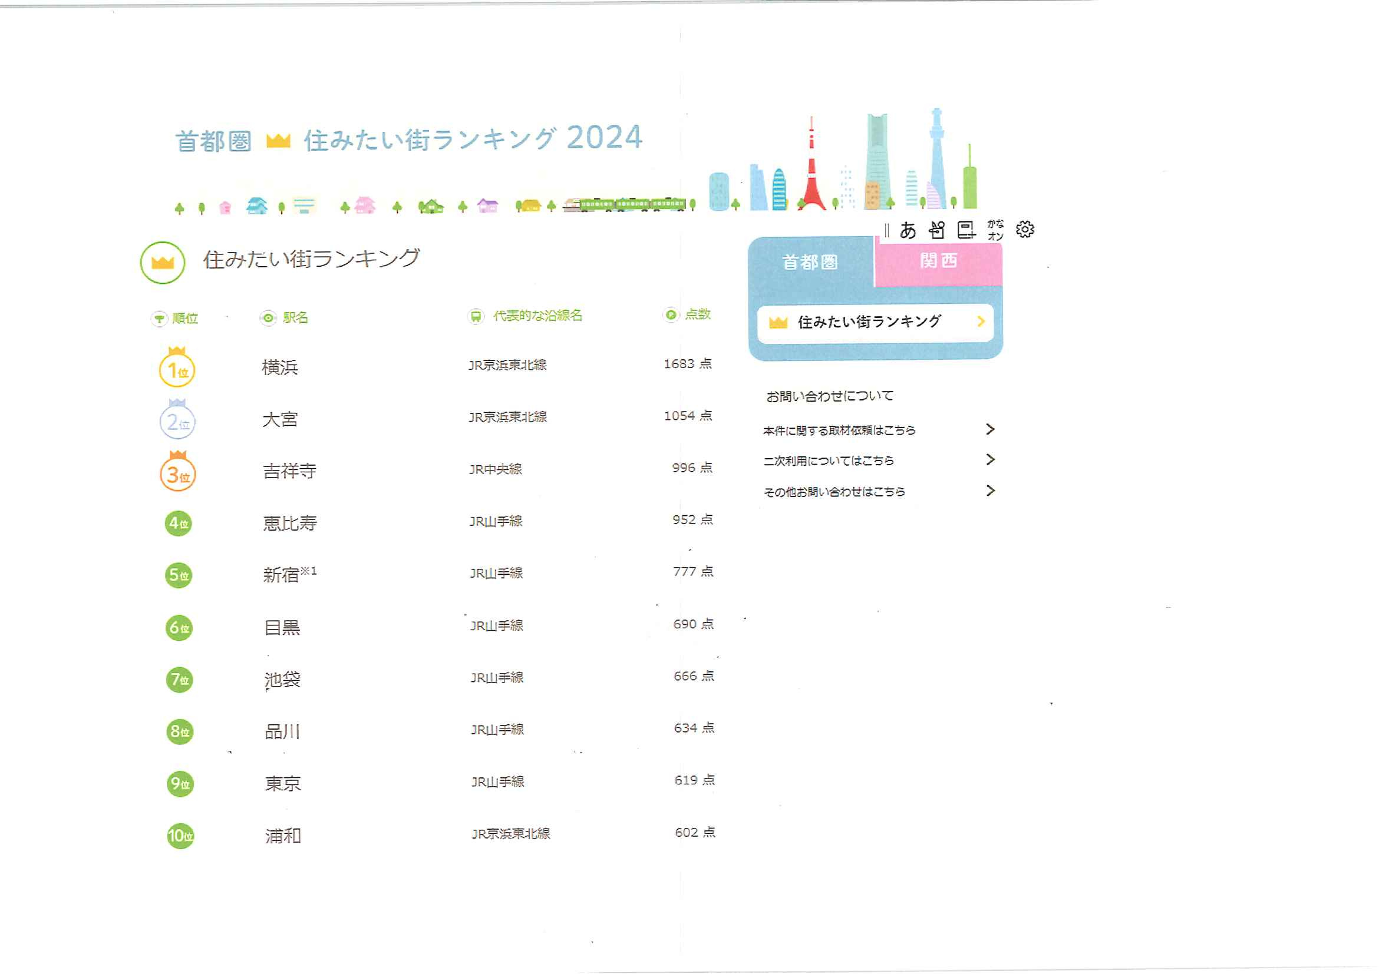The image size is (1379, 974).
Task: Click the crown icon in the page title
Action: 278,141
